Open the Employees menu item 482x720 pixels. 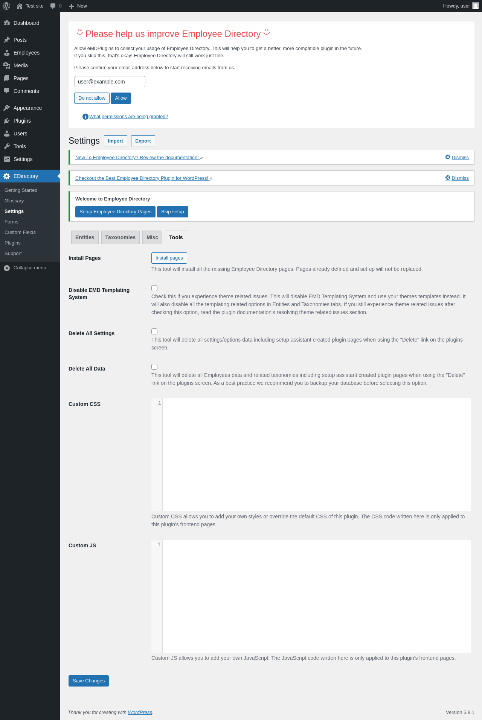30,53
